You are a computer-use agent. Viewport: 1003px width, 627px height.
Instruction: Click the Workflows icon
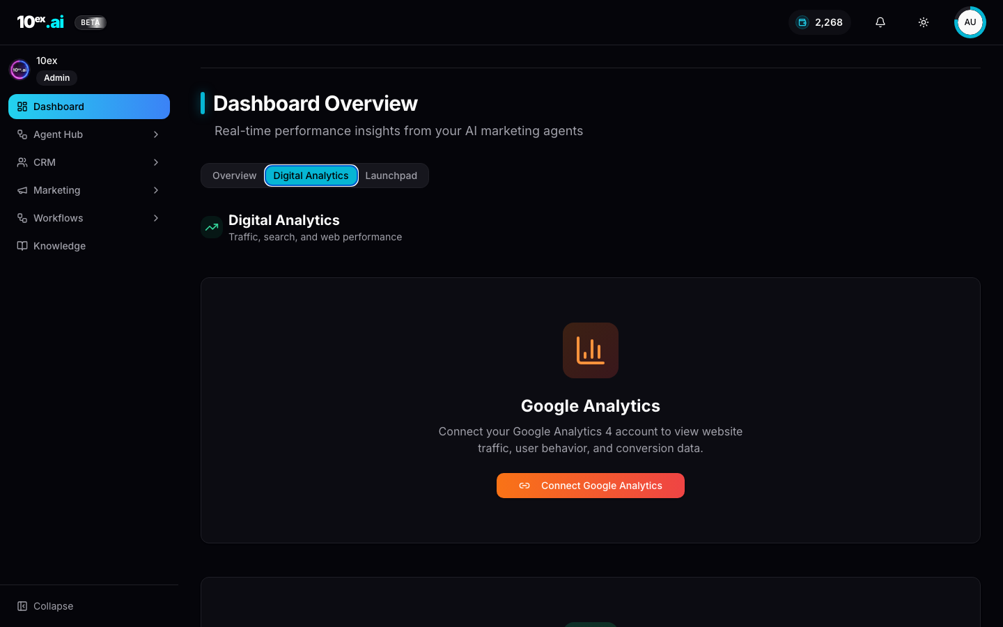pos(22,218)
